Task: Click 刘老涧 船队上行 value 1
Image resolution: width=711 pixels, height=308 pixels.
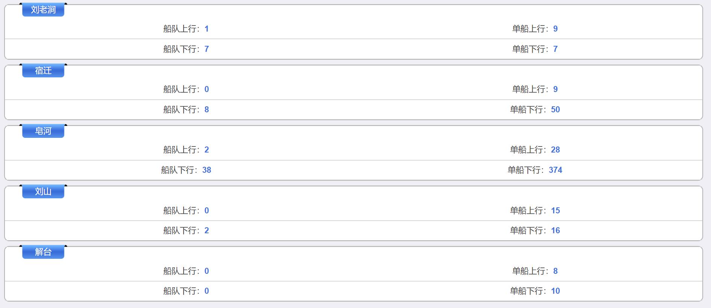Action: (207, 29)
